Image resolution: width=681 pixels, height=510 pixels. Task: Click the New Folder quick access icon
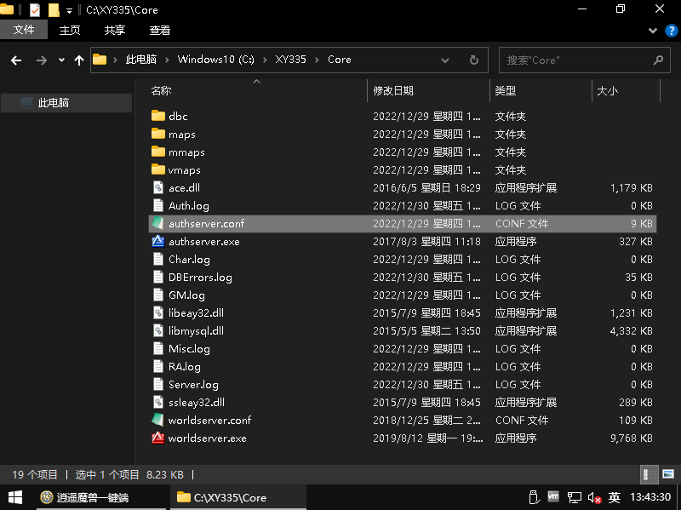54,9
